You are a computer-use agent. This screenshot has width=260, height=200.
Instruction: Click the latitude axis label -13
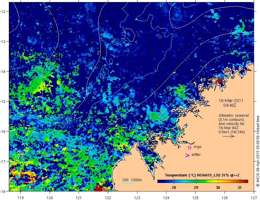3,41
